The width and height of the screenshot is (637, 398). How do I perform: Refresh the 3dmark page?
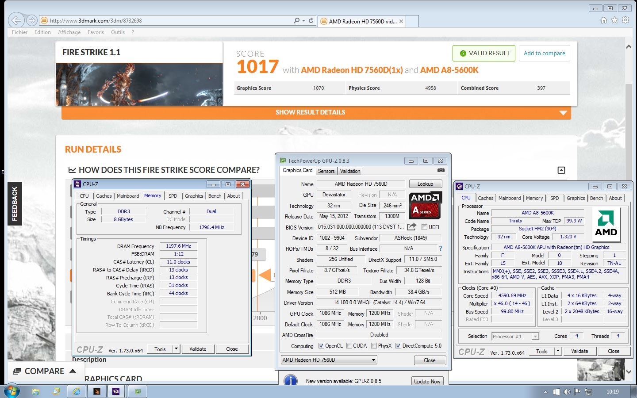[x=311, y=20]
